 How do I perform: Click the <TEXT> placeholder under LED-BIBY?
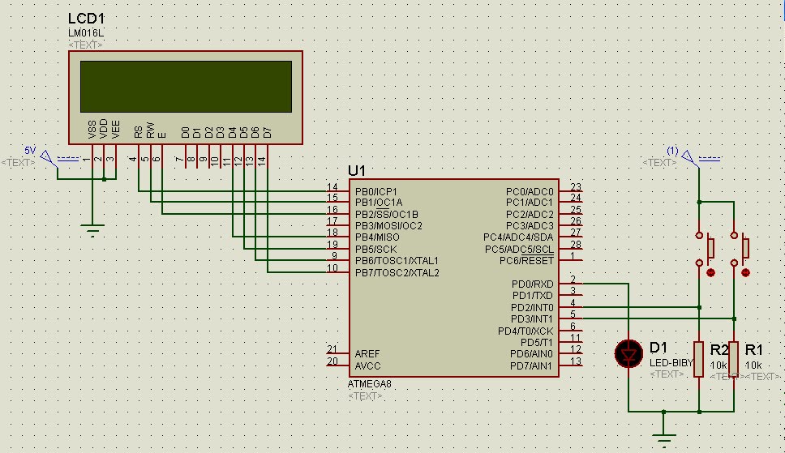tap(667, 374)
